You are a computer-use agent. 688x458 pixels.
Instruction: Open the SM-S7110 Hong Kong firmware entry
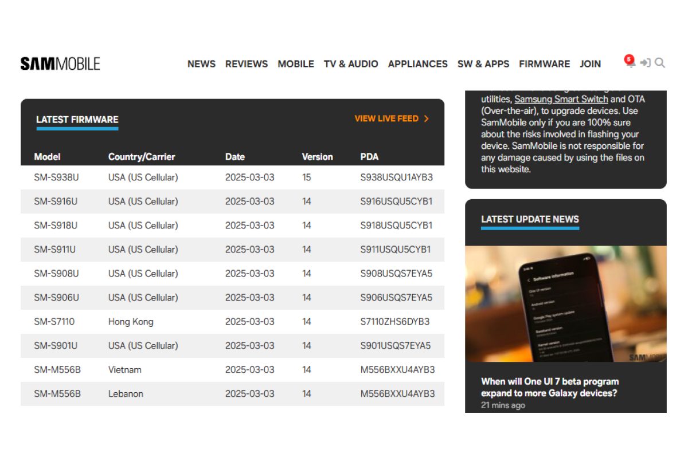click(x=232, y=322)
